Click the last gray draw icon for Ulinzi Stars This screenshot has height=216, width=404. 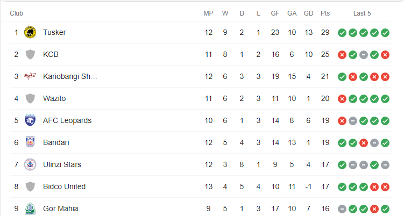point(385,165)
